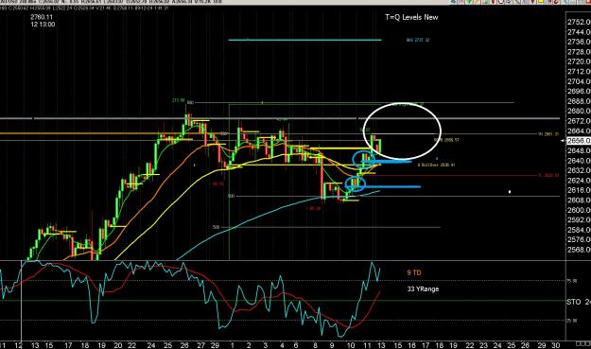Click the 2728.0 price axis label
591x349 pixels.
tap(579, 52)
